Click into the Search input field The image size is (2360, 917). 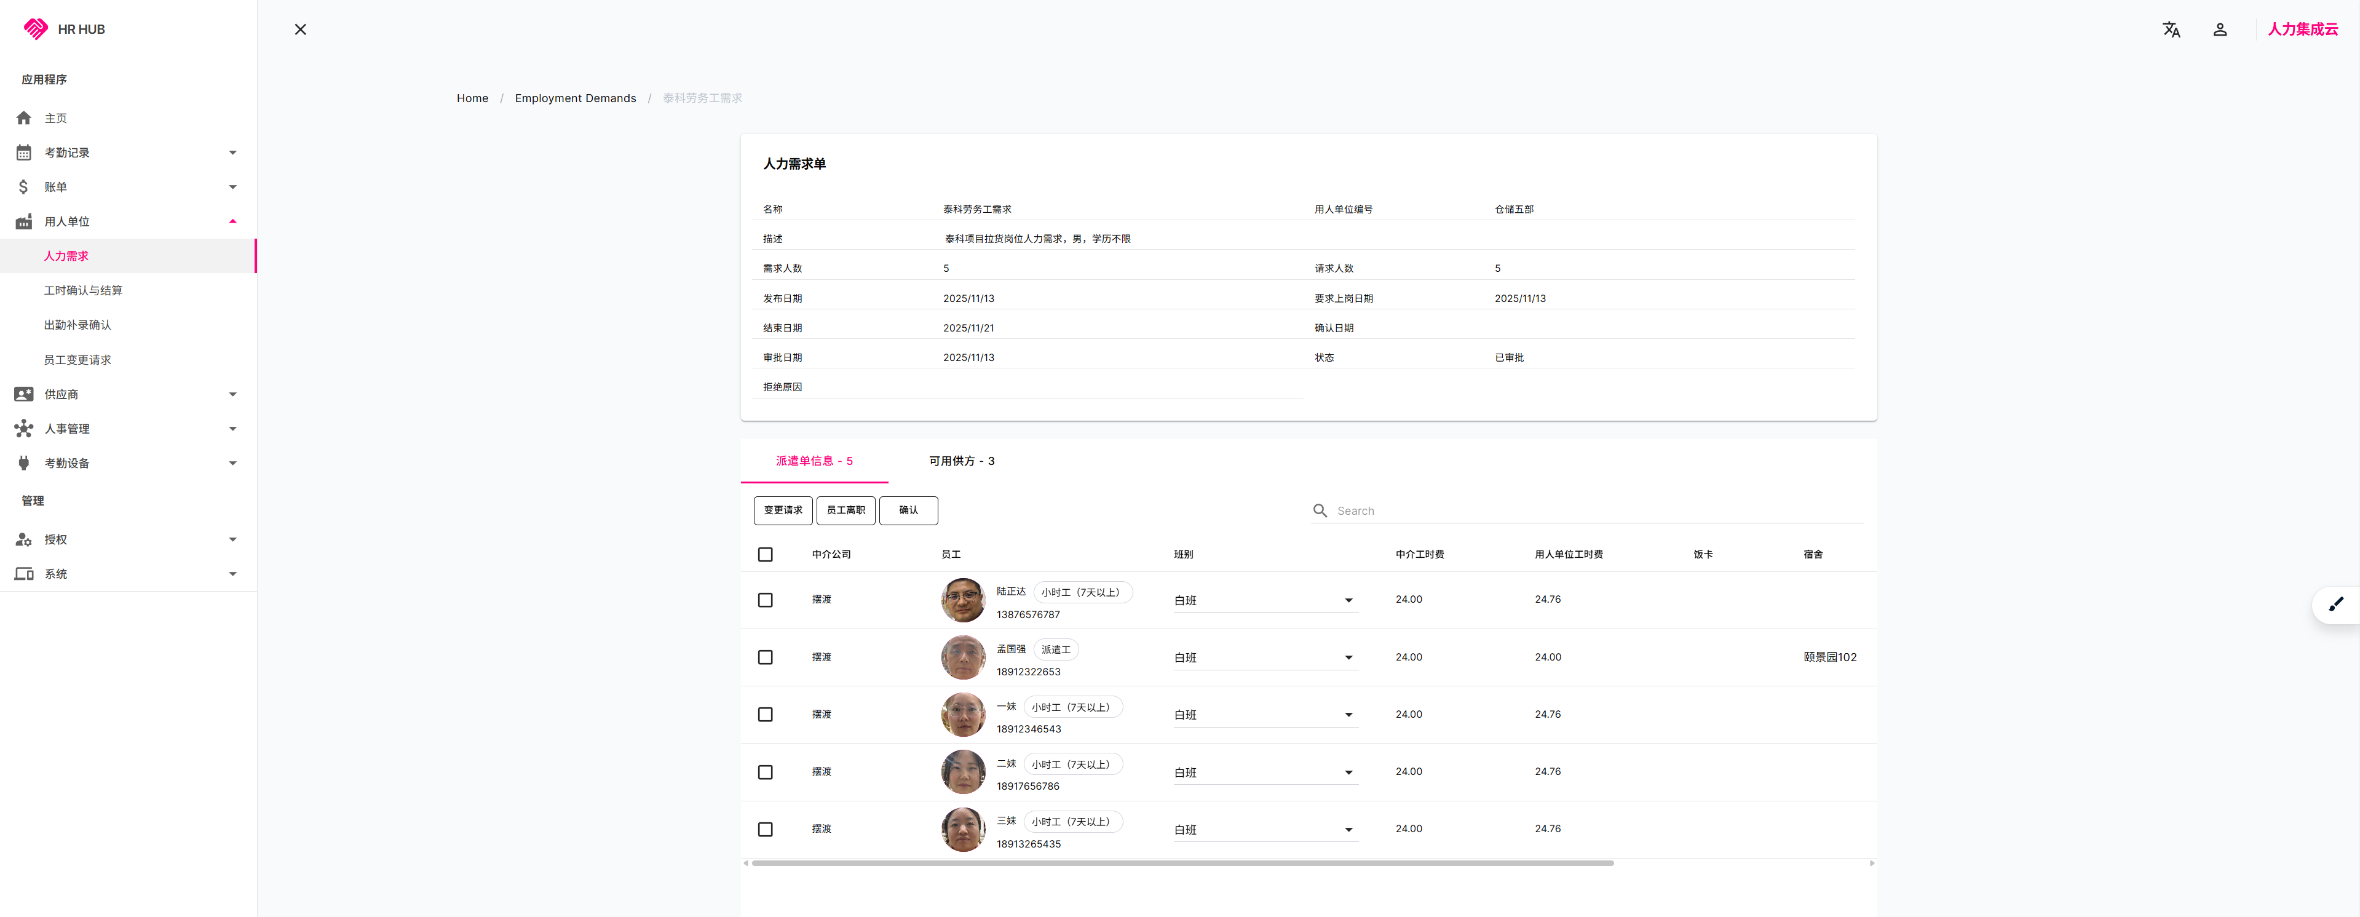(1594, 511)
